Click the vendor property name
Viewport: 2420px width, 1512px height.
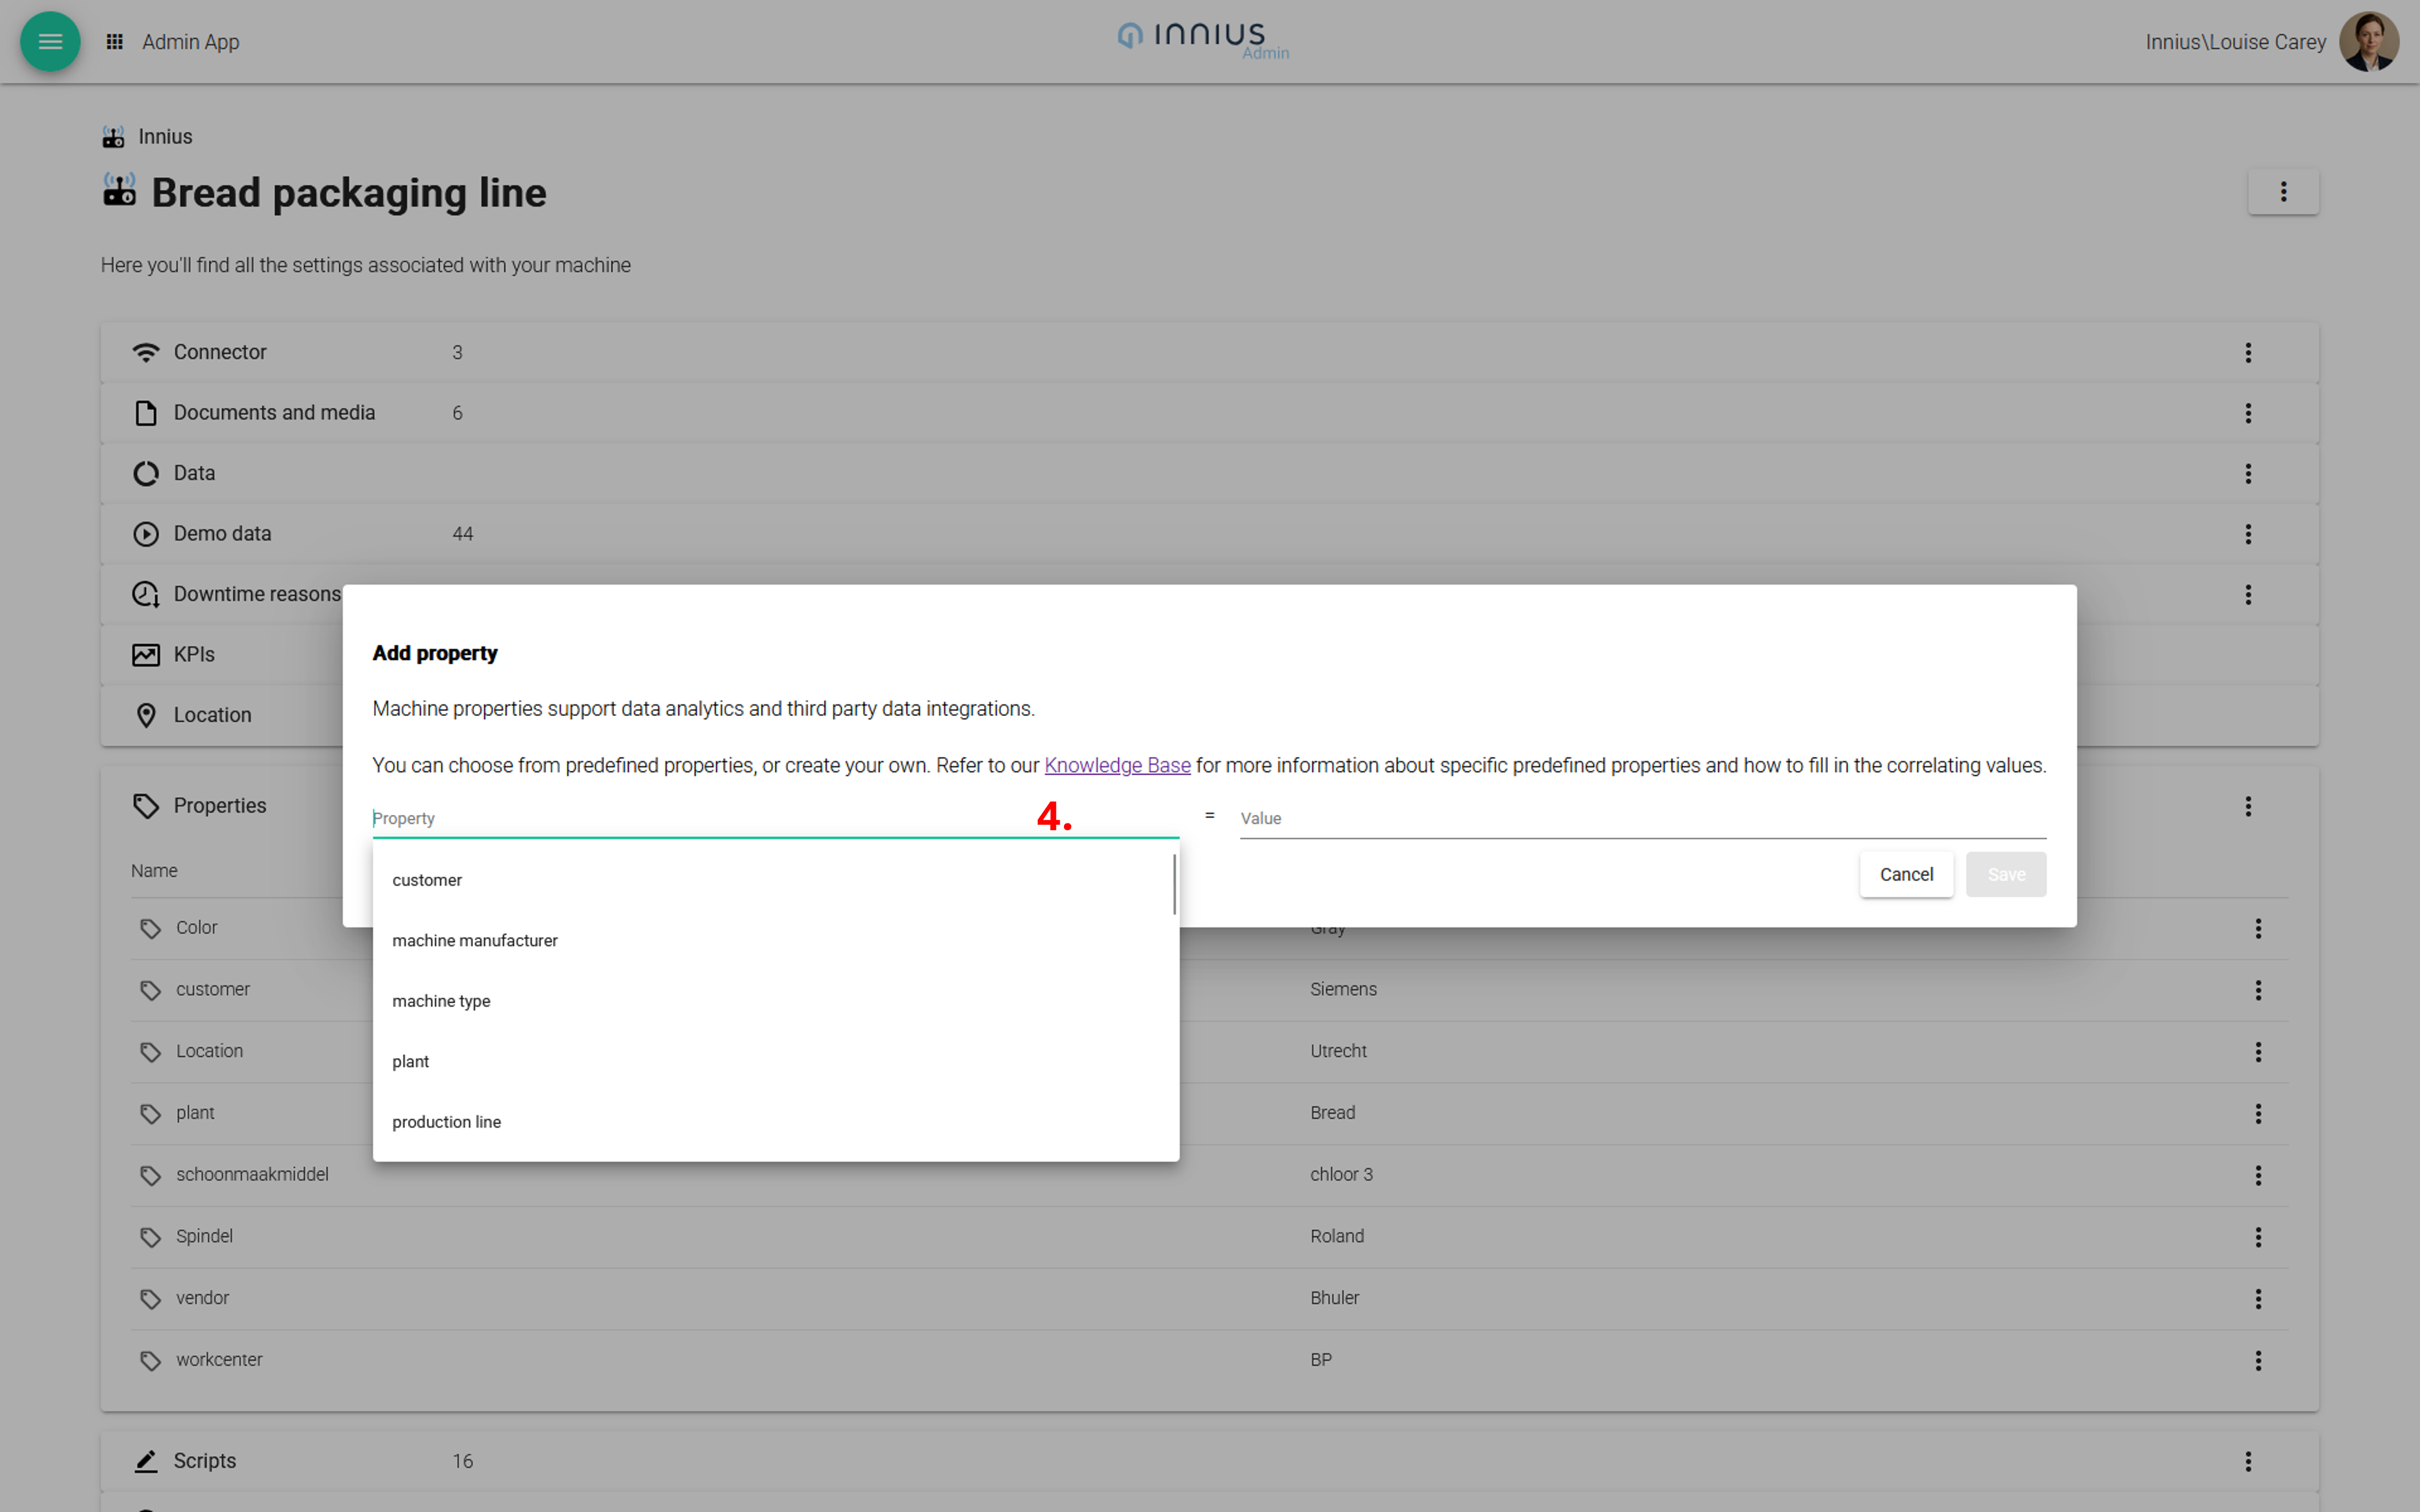202,1298
